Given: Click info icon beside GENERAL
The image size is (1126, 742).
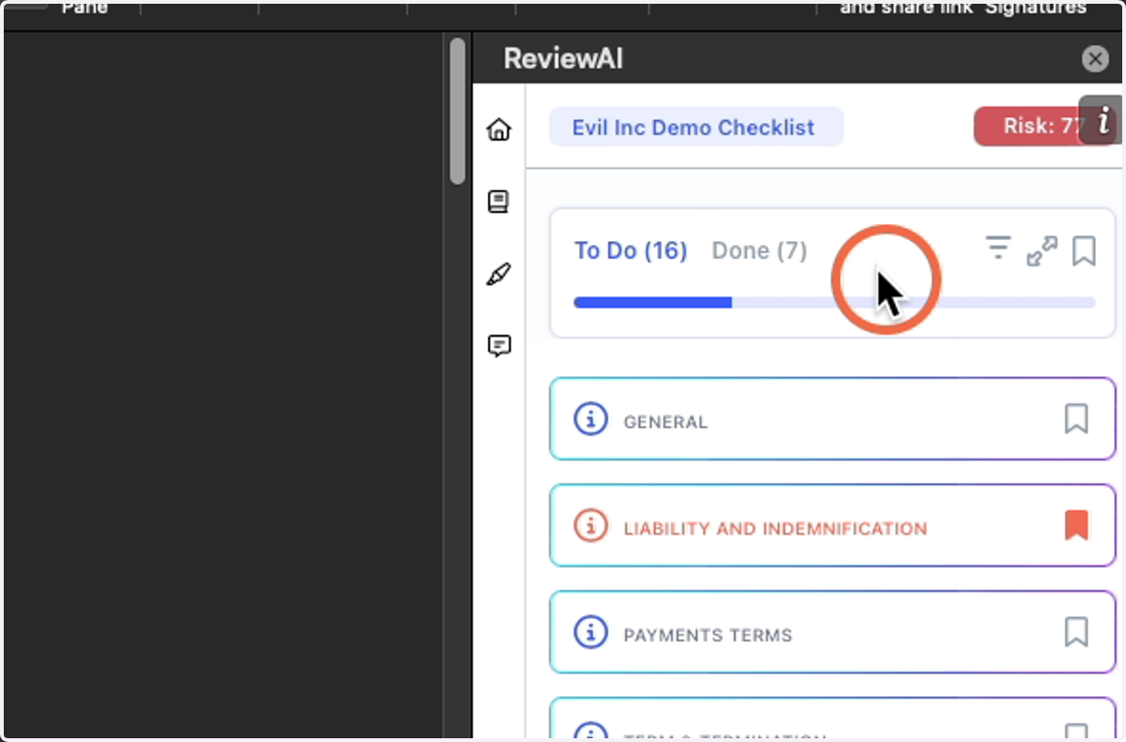Looking at the screenshot, I should pos(590,420).
